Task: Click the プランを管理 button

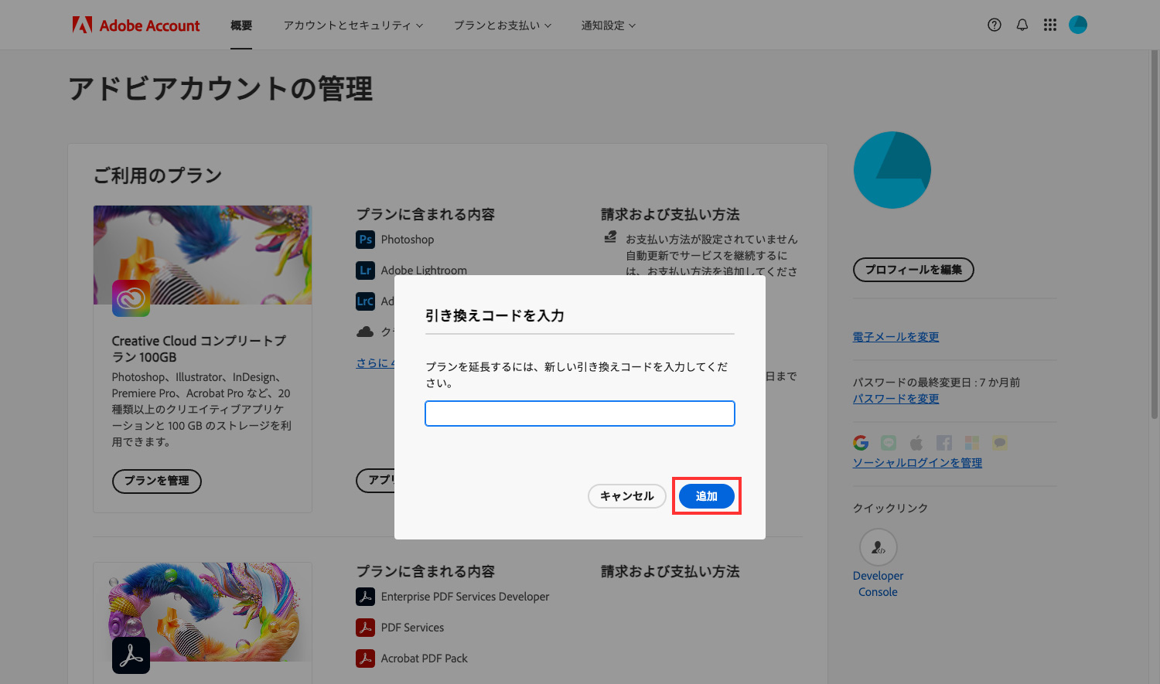Action: click(x=157, y=481)
